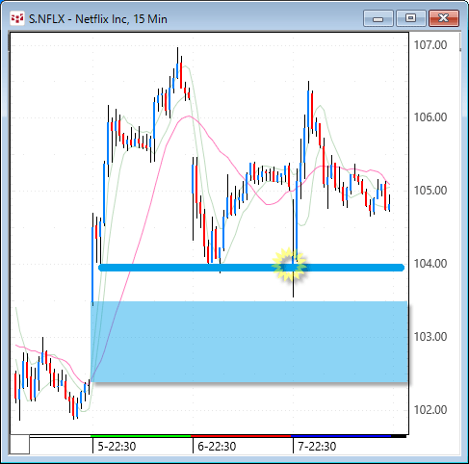Click the 6-22:30 time axis label
This screenshot has height=464, width=469.
(x=217, y=447)
